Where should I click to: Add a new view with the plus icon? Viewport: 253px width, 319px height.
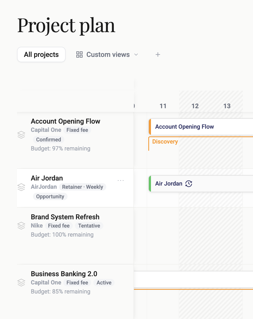pos(158,54)
